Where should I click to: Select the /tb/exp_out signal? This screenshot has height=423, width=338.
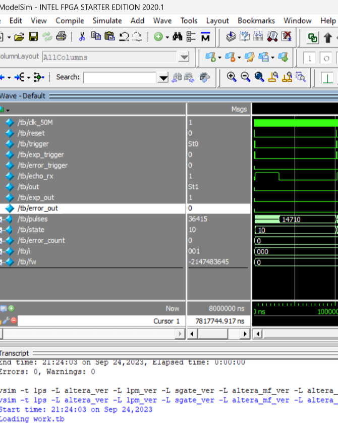tap(36, 198)
